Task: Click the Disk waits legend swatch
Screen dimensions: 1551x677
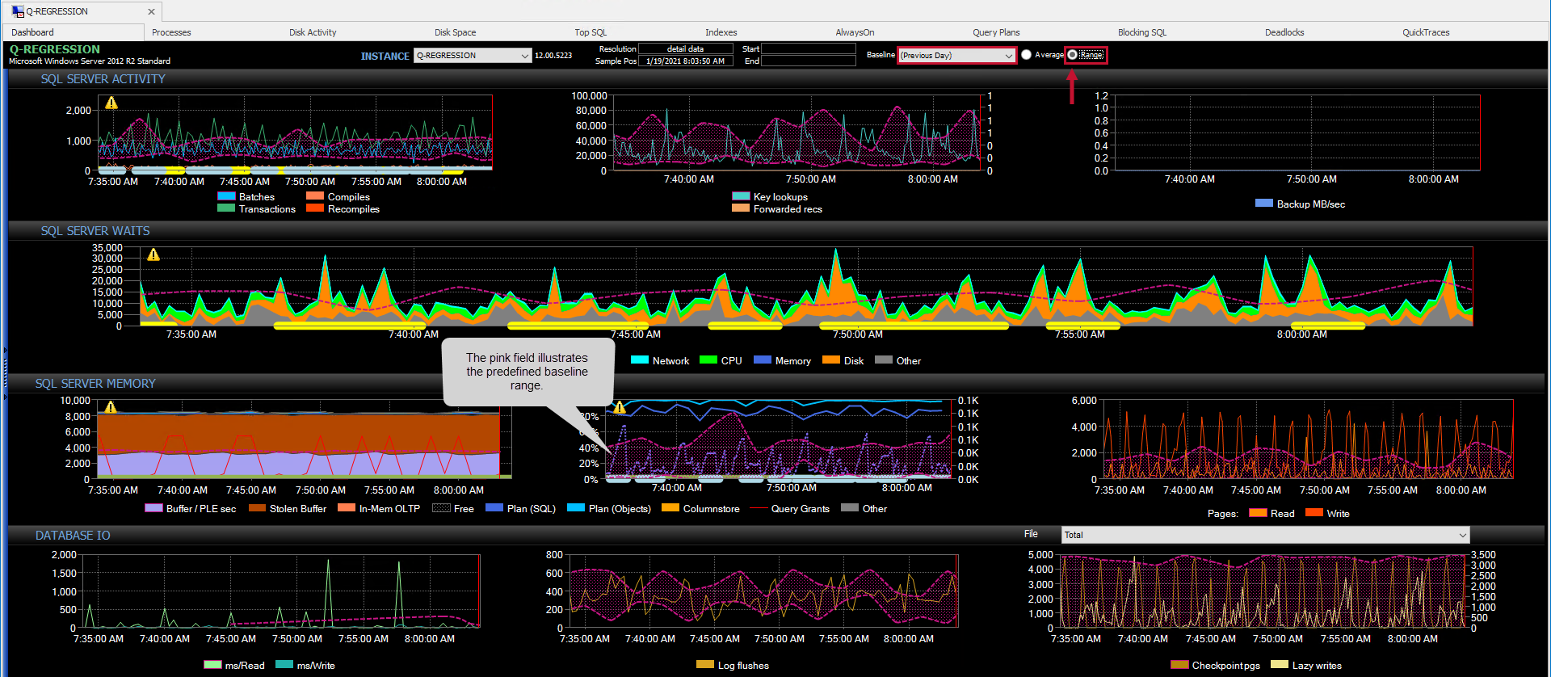Action: pyautogui.click(x=831, y=360)
